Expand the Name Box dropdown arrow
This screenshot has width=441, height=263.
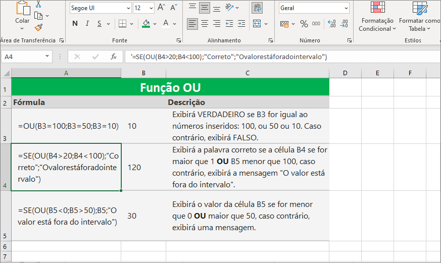click(x=47, y=57)
